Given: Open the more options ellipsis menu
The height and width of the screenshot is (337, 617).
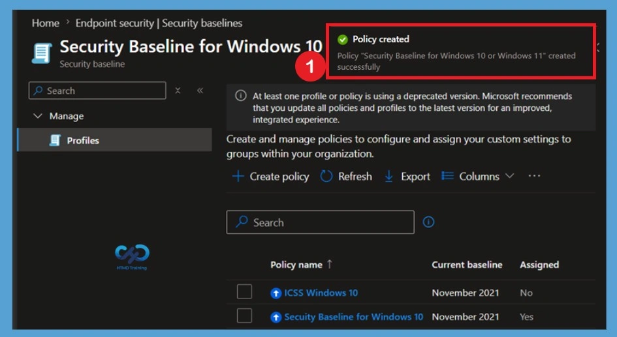Looking at the screenshot, I should click(x=534, y=176).
